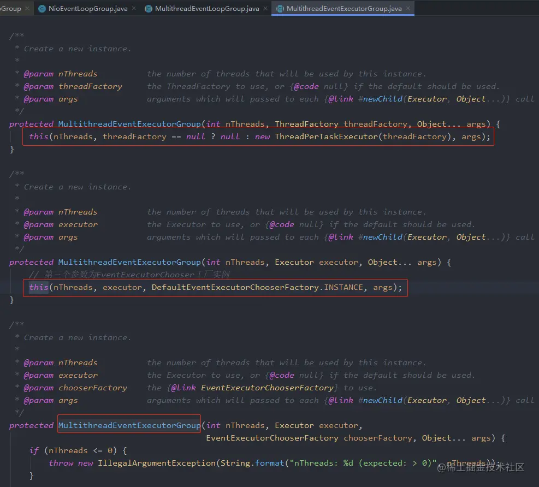Click the throw keyword
Screen dimensions: 539x487
(x=61, y=463)
